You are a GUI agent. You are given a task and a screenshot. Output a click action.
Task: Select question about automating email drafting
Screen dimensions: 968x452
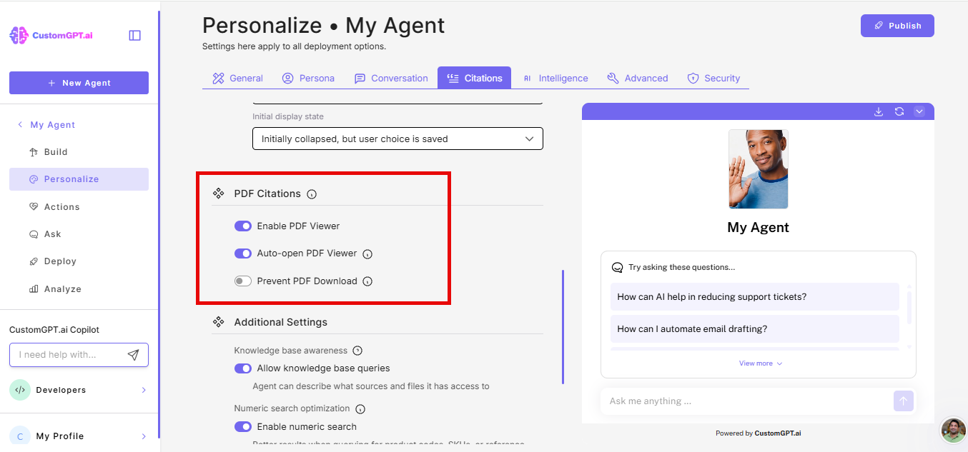coord(754,329)
